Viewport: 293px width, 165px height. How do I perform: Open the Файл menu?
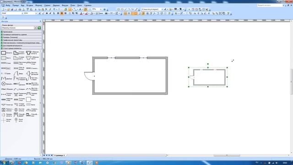pyautogui.click(x=8, y=5)
